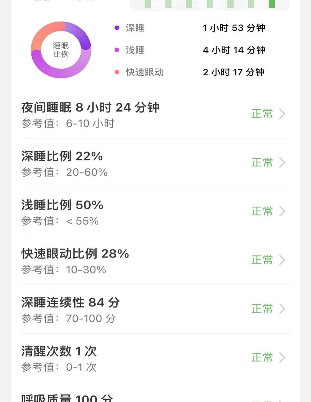Screen dimensions: 311x402
Task: Tap the purple 深睡 legend dot
Action: pyautogui.click(x=117, y=28)
